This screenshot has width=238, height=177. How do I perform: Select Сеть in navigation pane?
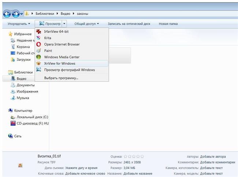[18, 136]
